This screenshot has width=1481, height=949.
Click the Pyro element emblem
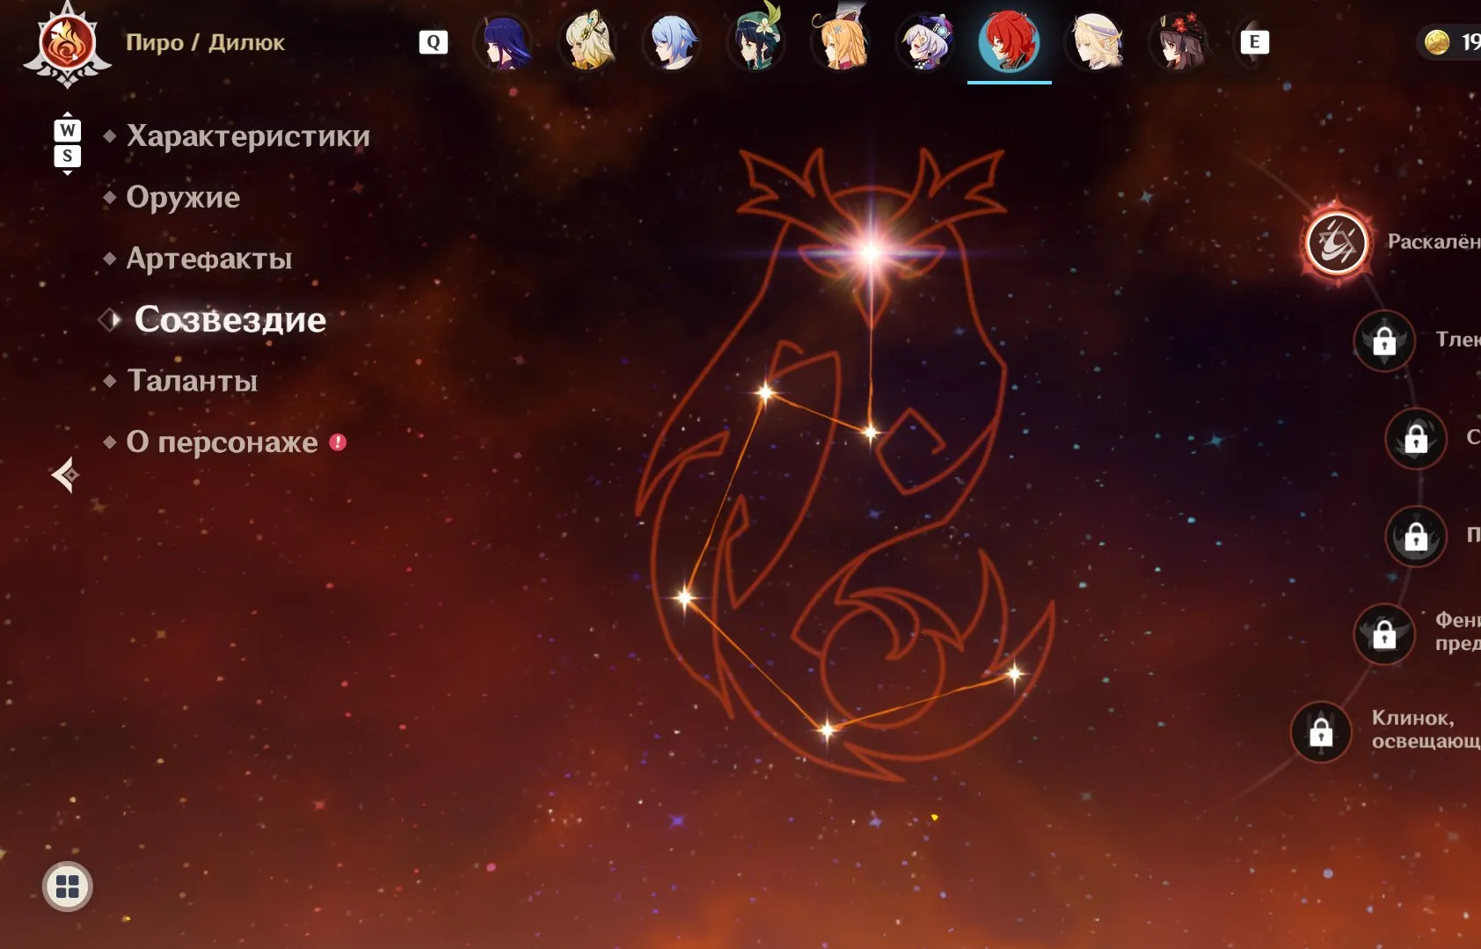[x=67, y=44]
